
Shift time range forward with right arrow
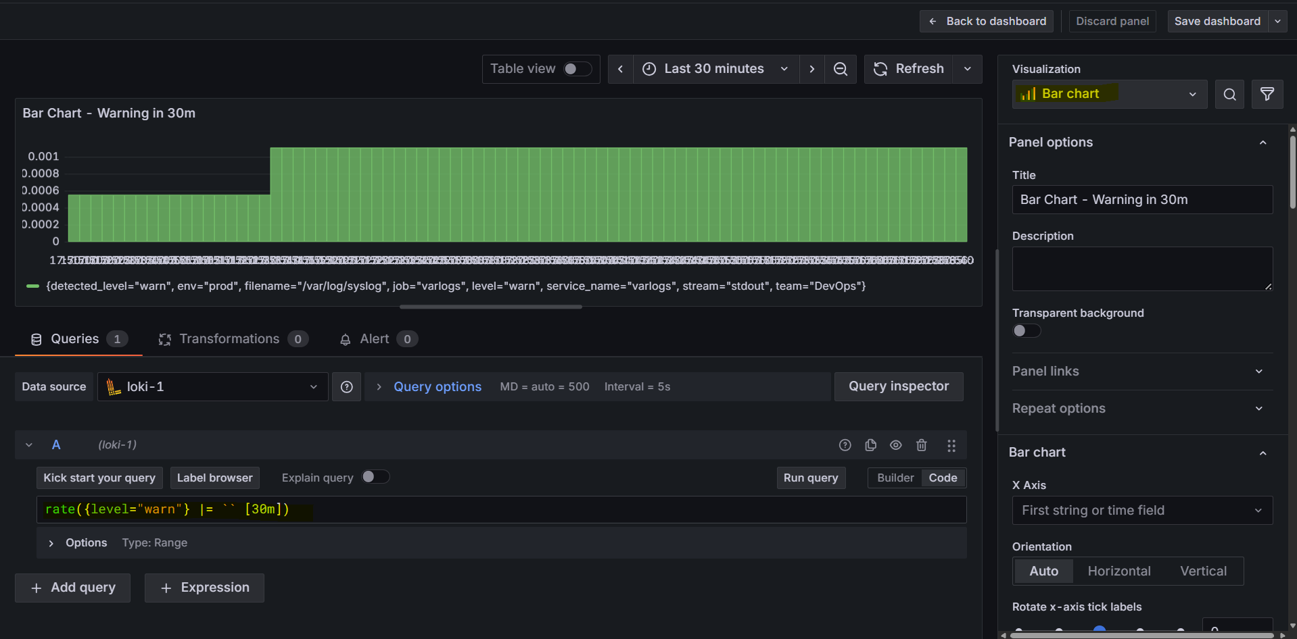click(x=812, y=69)
